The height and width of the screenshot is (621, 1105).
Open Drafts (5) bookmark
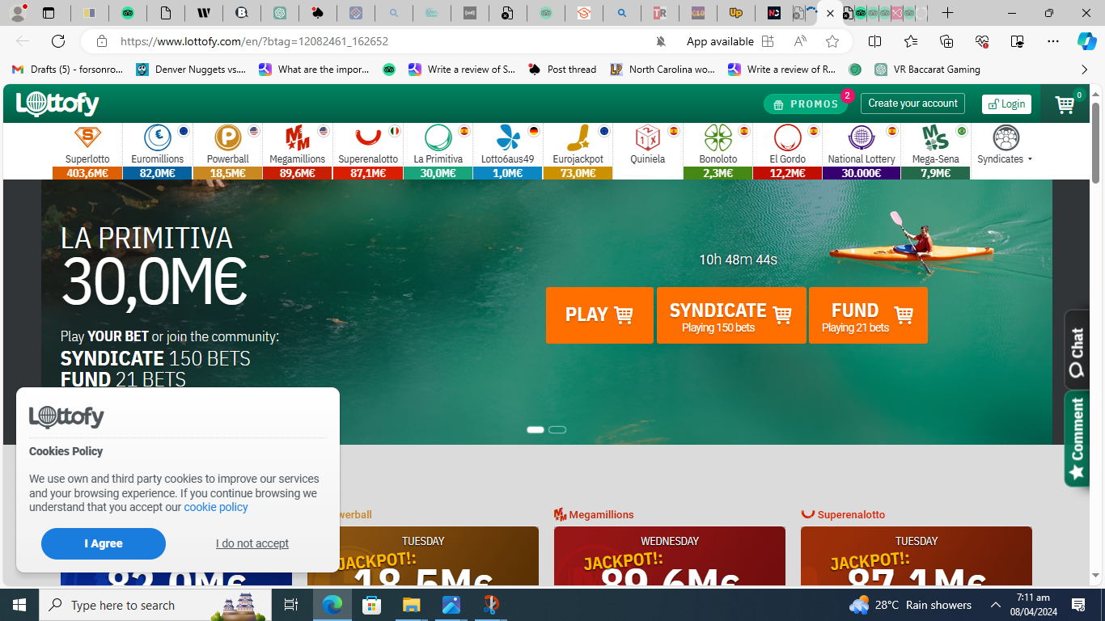tap(68, 70)
